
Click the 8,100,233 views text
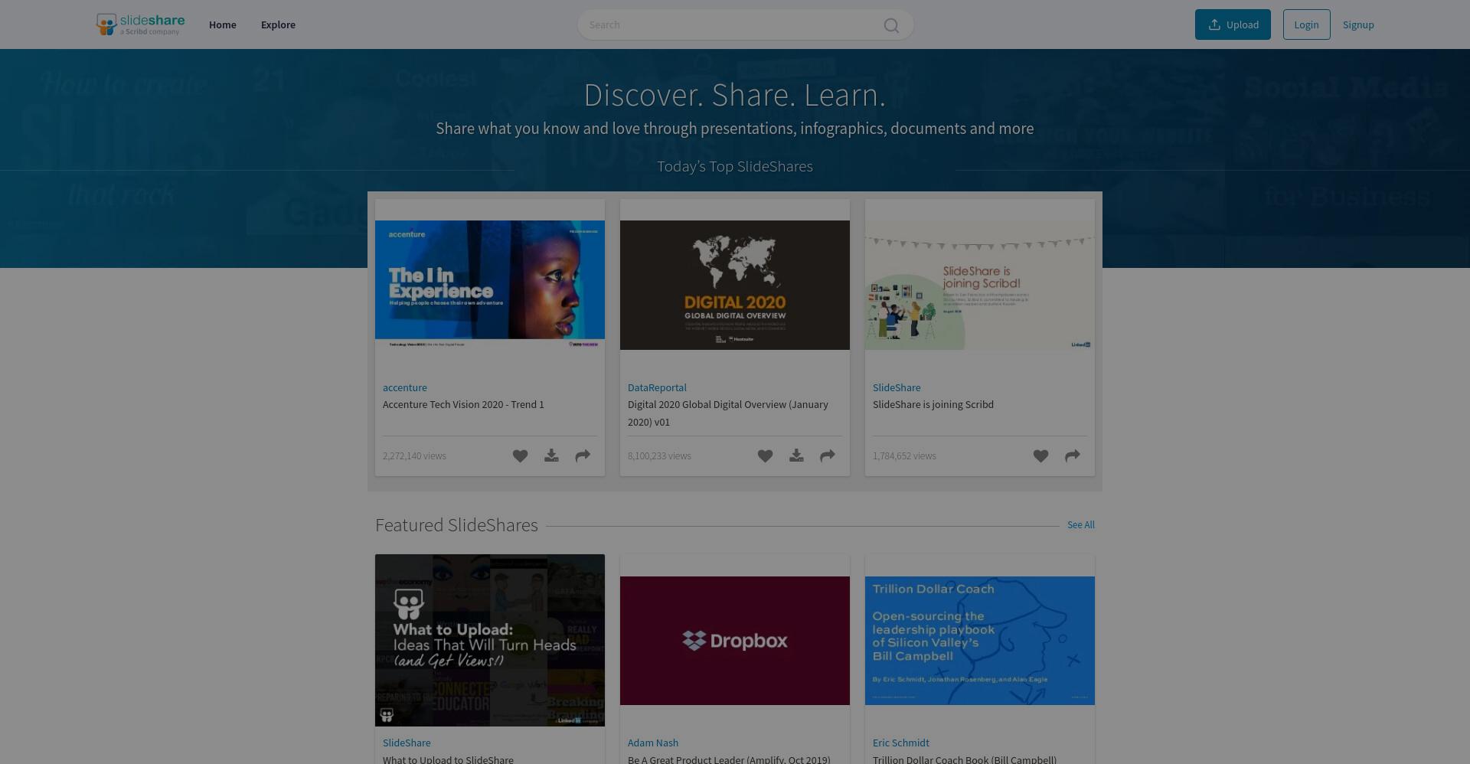(x=659, y=456)
